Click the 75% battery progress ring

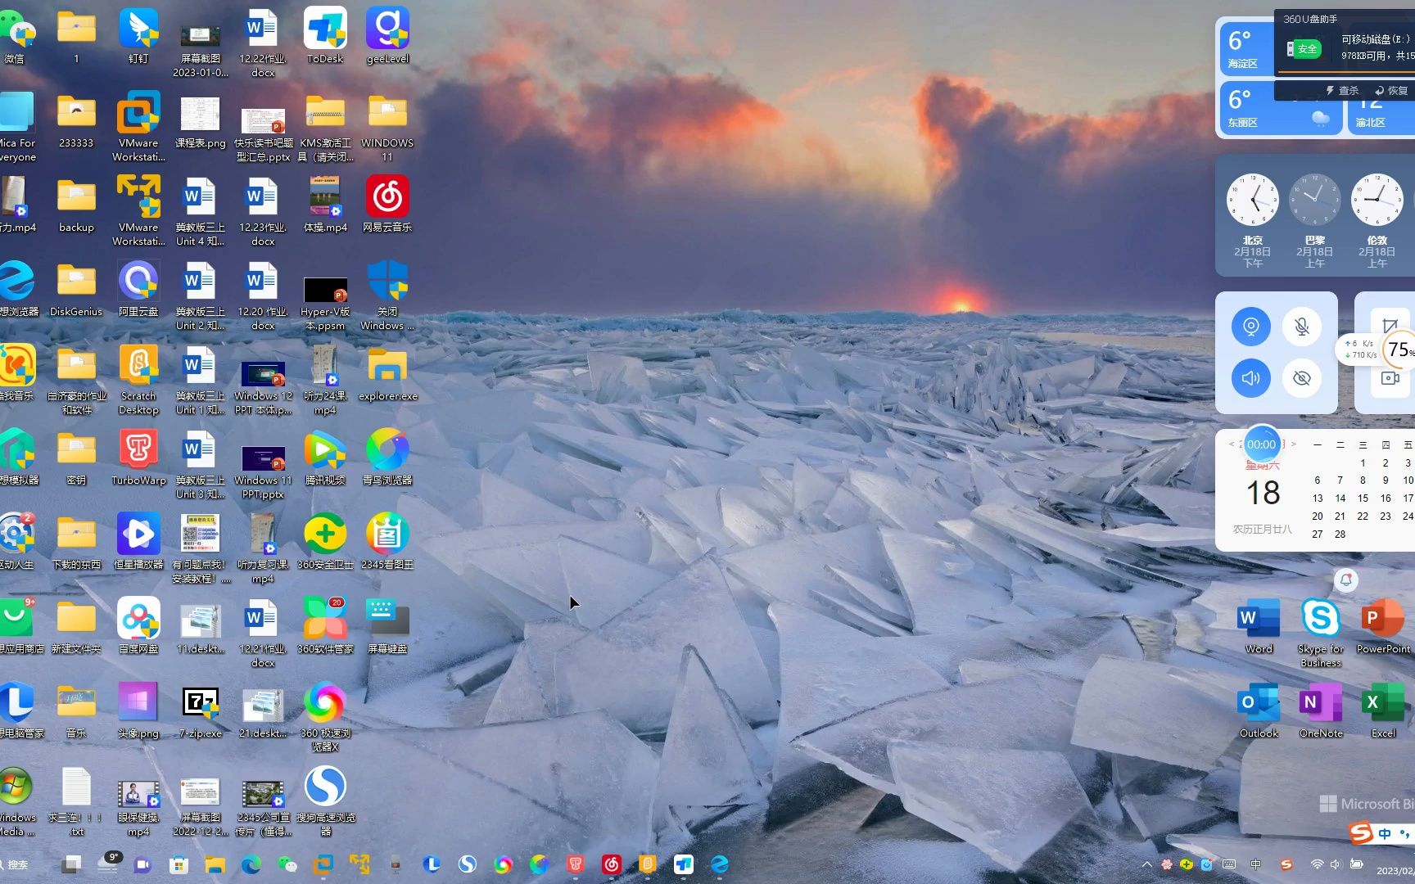(1399, 350)
